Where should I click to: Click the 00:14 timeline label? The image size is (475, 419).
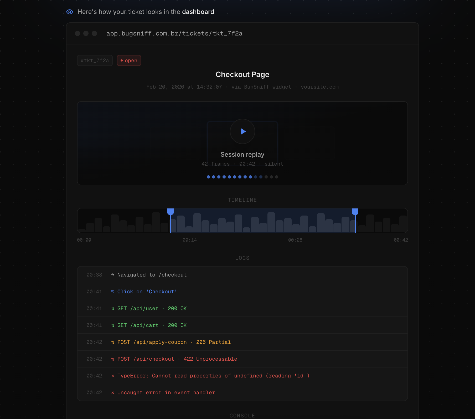(190, 240)
